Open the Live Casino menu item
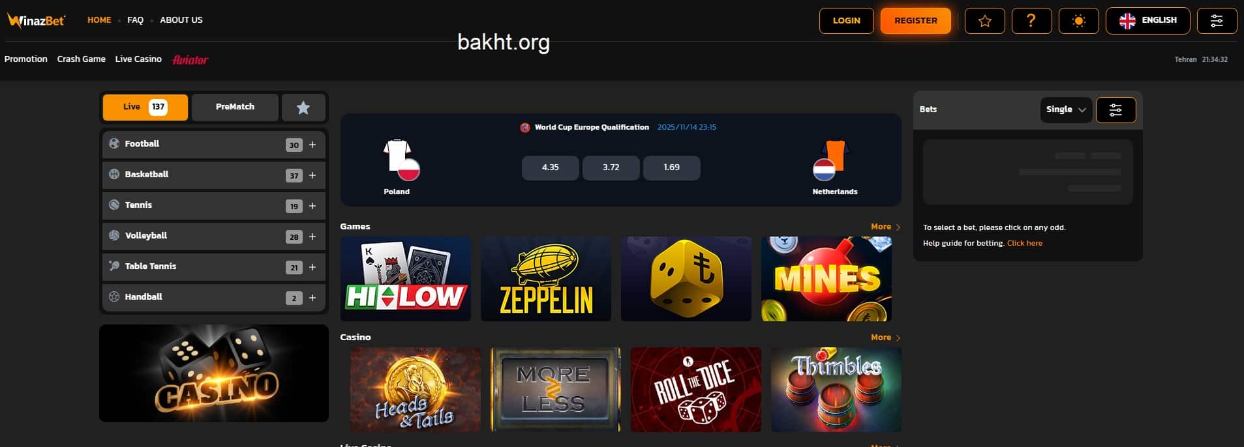The height and width of the screenshot is (447, 1244). click(138, 59)
